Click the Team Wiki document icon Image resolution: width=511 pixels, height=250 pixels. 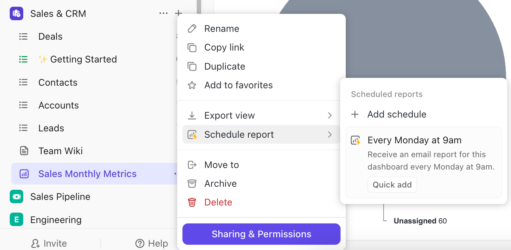pos(23,150)
